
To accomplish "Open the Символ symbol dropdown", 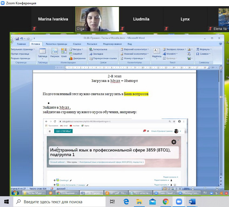I will point(203,54).
